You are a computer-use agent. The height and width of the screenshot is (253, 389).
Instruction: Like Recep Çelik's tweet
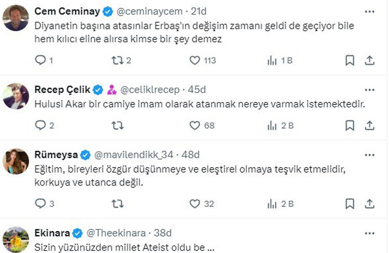point(195,125)
